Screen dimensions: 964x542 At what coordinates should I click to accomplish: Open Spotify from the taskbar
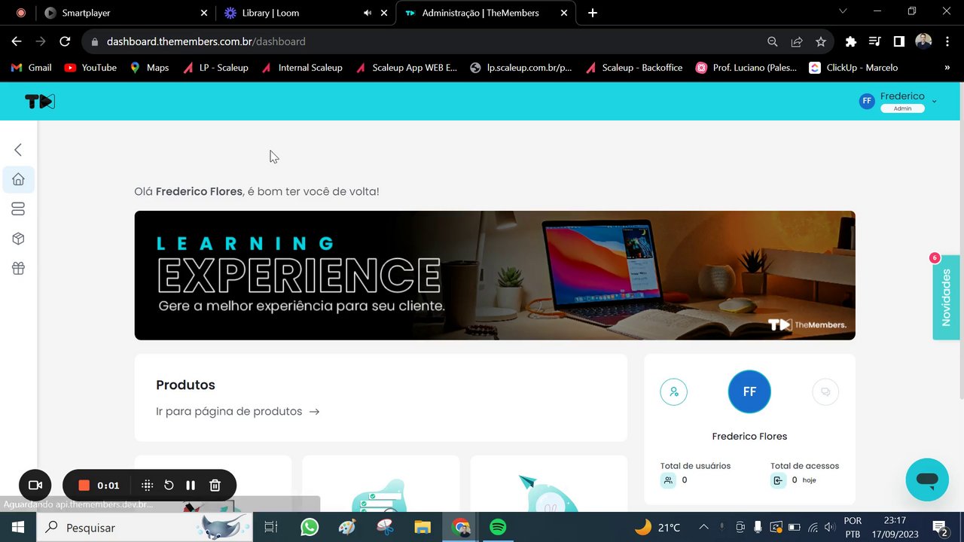pos(498,528)
